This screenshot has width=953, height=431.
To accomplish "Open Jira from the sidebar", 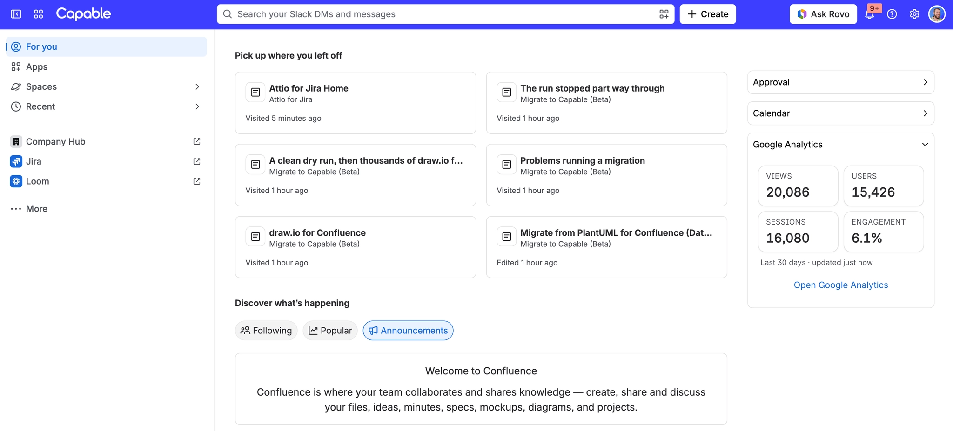I will (107, 161).
